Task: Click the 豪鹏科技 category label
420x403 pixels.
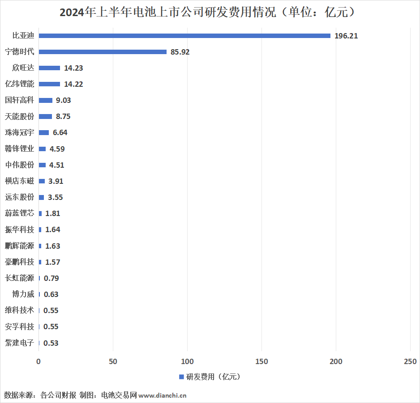Action: pos(20,262)
